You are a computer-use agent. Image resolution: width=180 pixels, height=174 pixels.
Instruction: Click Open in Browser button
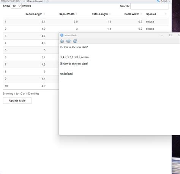(35, 1)
